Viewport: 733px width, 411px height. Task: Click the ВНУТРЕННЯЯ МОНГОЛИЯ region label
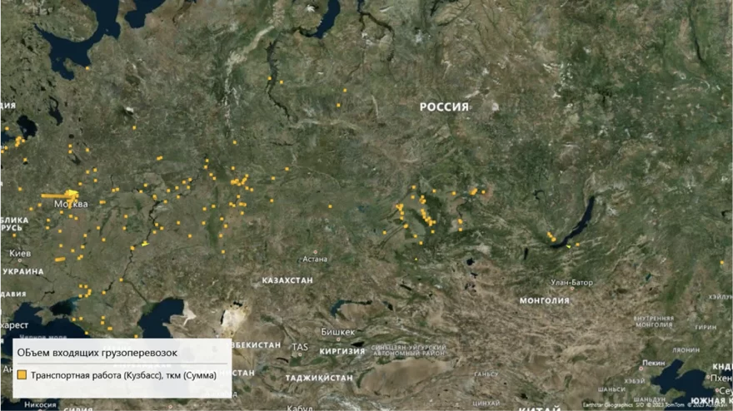click(654, 321)
